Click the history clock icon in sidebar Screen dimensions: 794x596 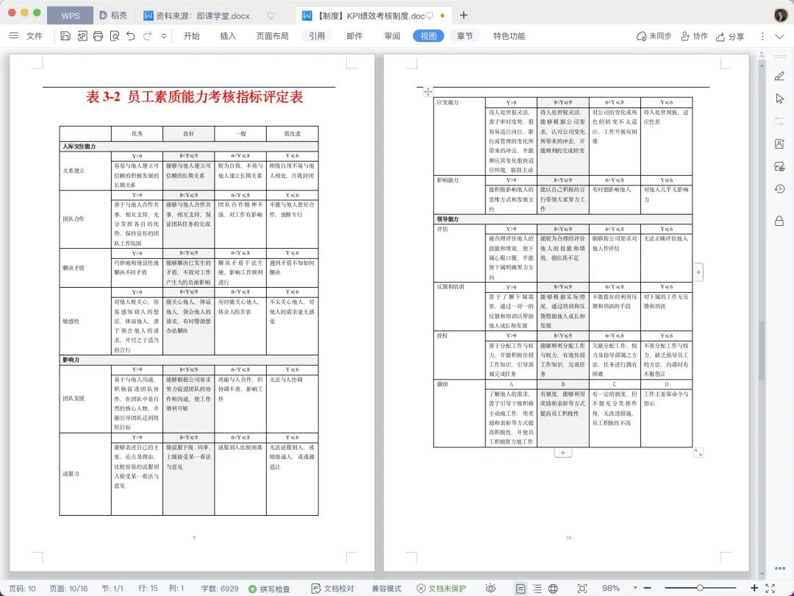(779, 189)
